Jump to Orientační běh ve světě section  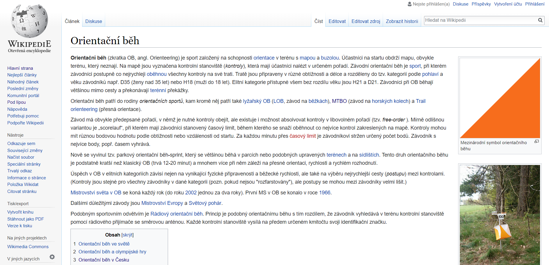click(104, 244)
